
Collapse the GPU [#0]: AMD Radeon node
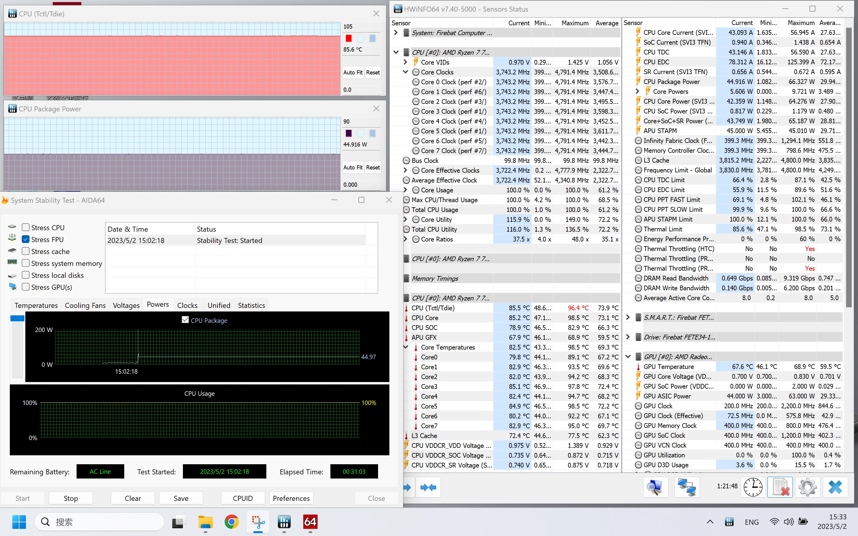coord(628,357)
